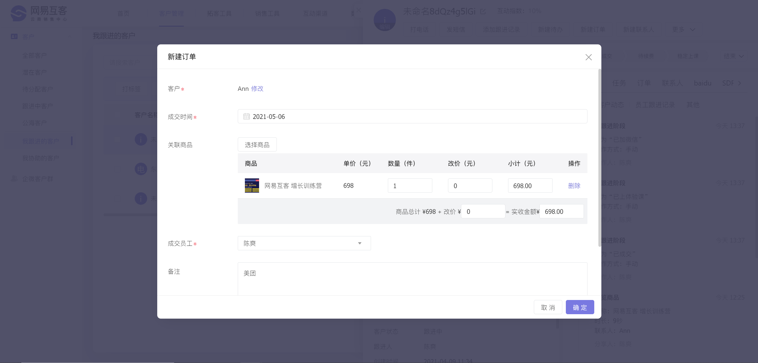The height and width of the screenshot is (363, 758).
Task: Select 全部客户 in sidebar
Action: [34, 55]
